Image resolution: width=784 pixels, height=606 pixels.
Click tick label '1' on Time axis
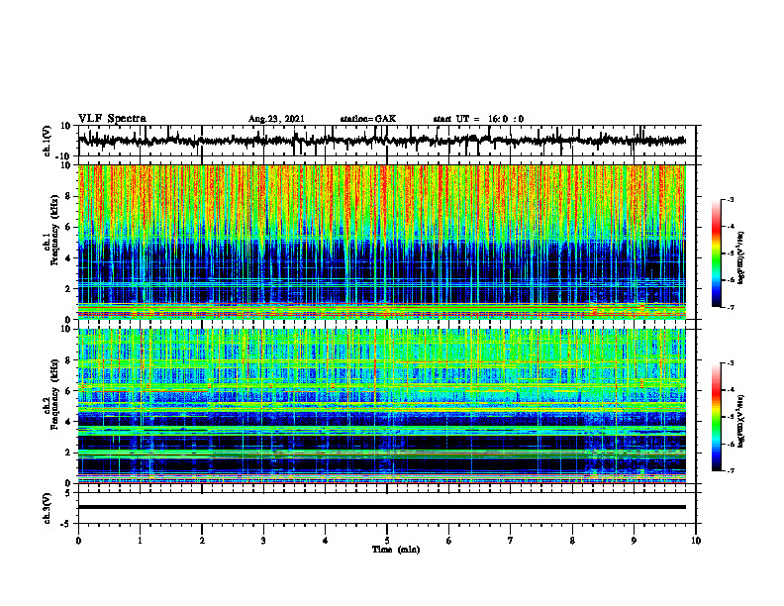(x=140, y=541)
